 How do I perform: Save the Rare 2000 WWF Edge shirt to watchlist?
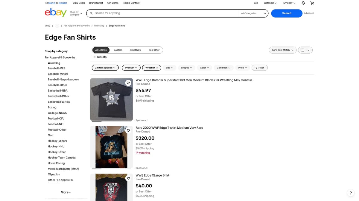(x=128, y=130)
